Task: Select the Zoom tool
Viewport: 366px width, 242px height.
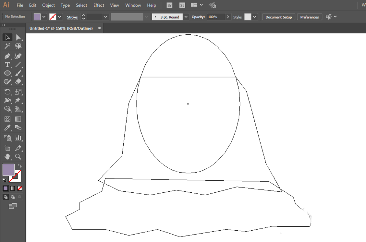Action: click(x=18, y=157)
